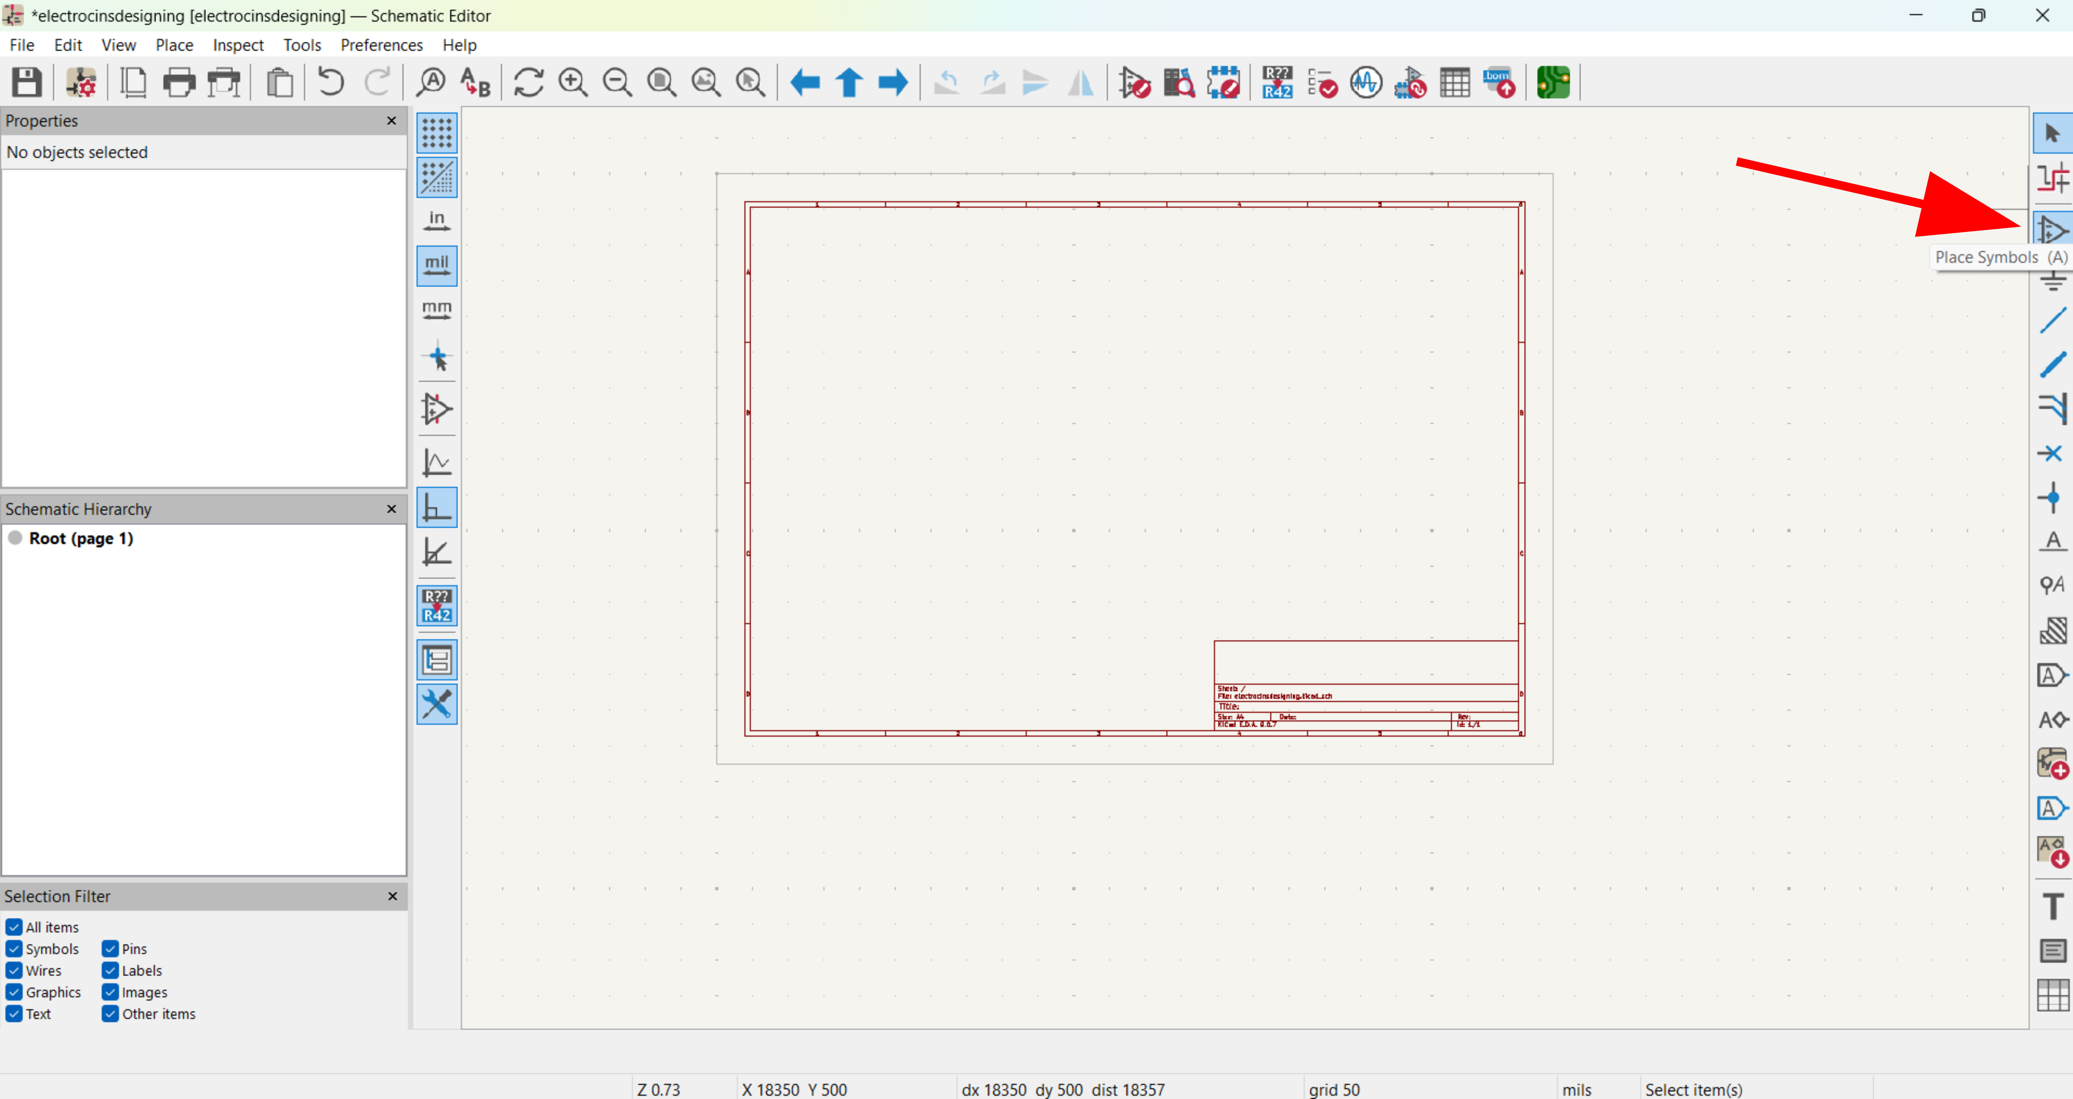Screen dimensions: 2073x1099
Task: Select the Add no-connect flag tool
Action: [2052, 453]
